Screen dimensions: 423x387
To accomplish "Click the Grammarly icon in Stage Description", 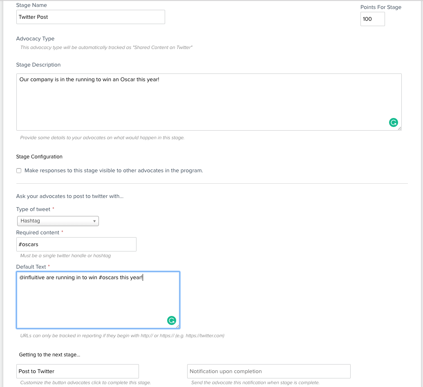I will click(x=393, y=122).
